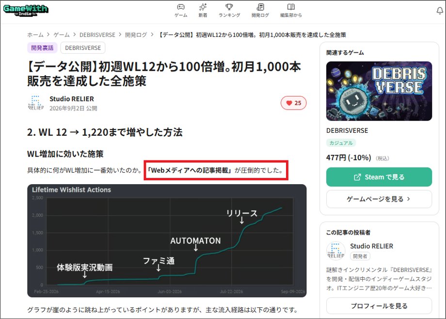Select the DEBRISVERSE tag below breadcrumb

pyautogui.click(x=83, y=48)
